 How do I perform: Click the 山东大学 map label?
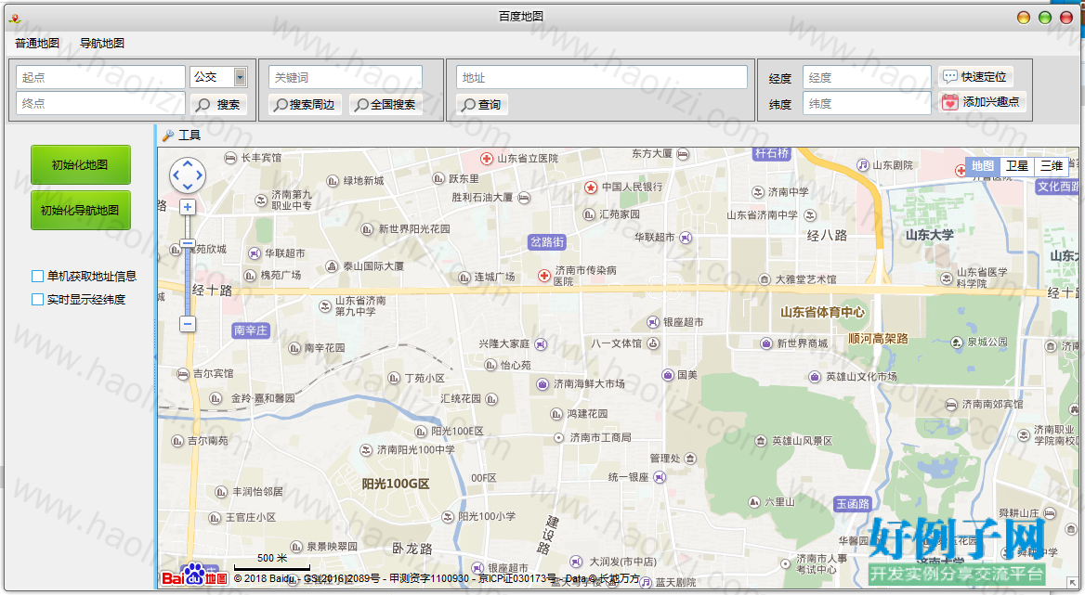[x=929, y=235]
